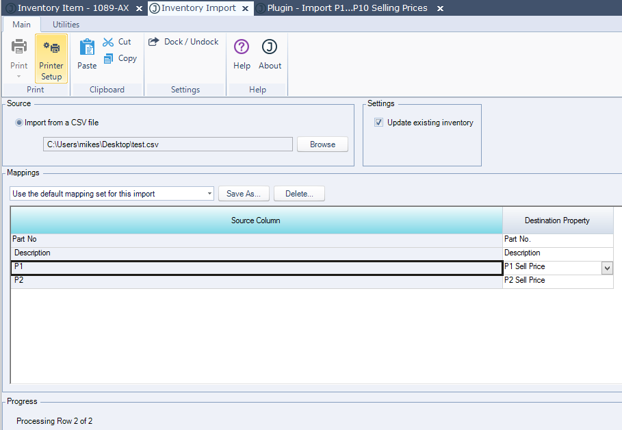Open P1 Sell Price destination dropdown arrow

pos(607,268)
